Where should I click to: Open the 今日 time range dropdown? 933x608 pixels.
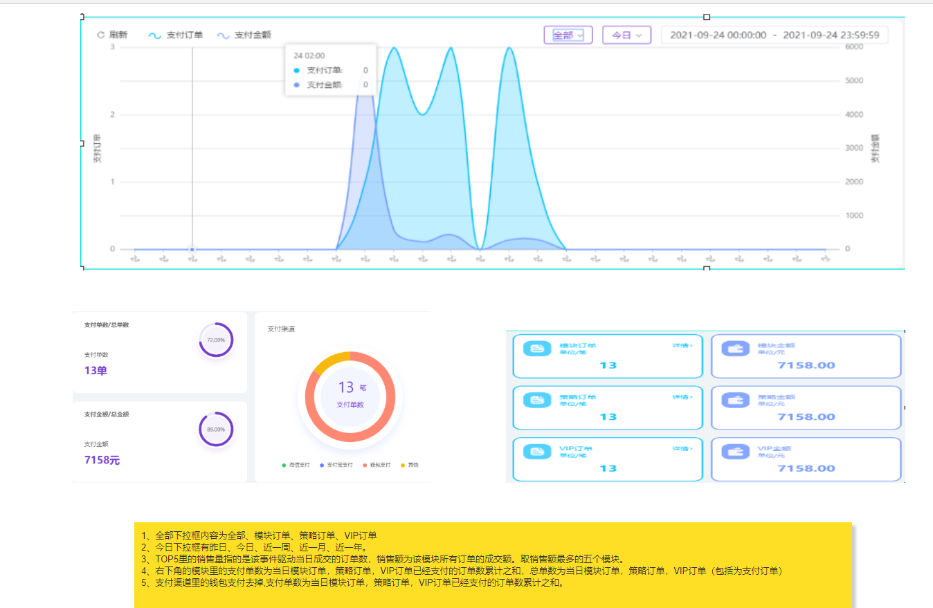[626, 35]
